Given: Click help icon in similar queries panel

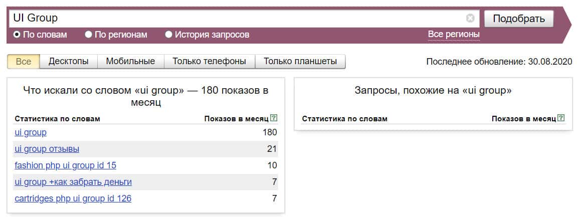Looking at the screenshot, I should tap(561, 118).
